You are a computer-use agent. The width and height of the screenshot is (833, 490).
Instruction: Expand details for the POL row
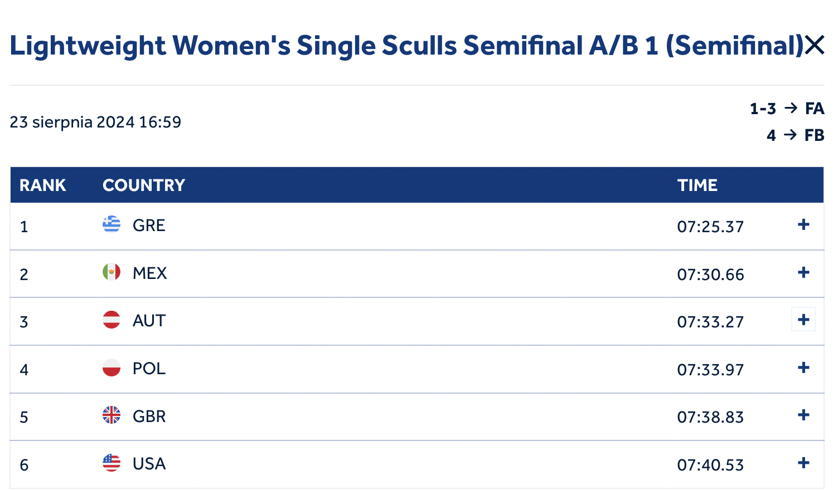coord(803,367)
